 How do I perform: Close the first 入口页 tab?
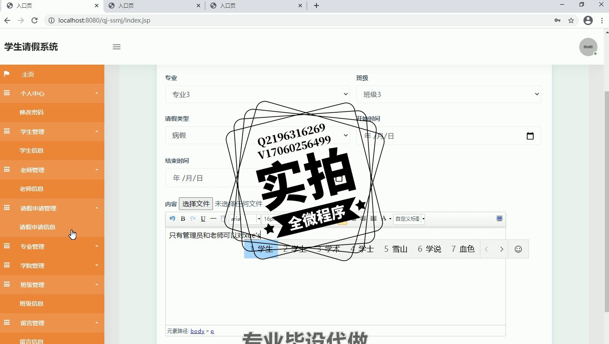(97, 6)
